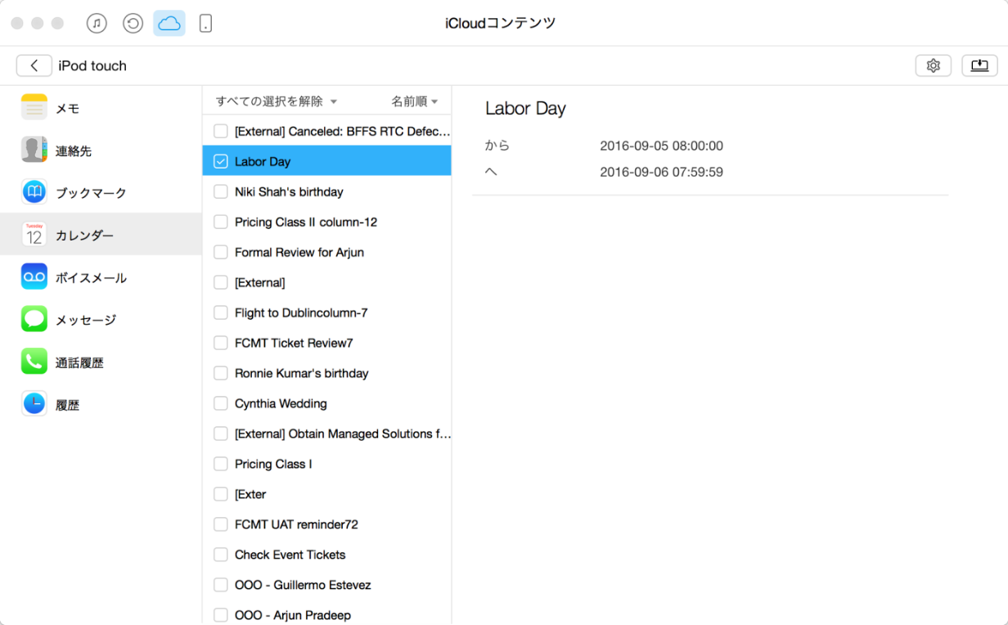The height and width of the screenshot is (625, 1008).
Task: Click the yellow Notes icon (メモ)
Action: 34,107
